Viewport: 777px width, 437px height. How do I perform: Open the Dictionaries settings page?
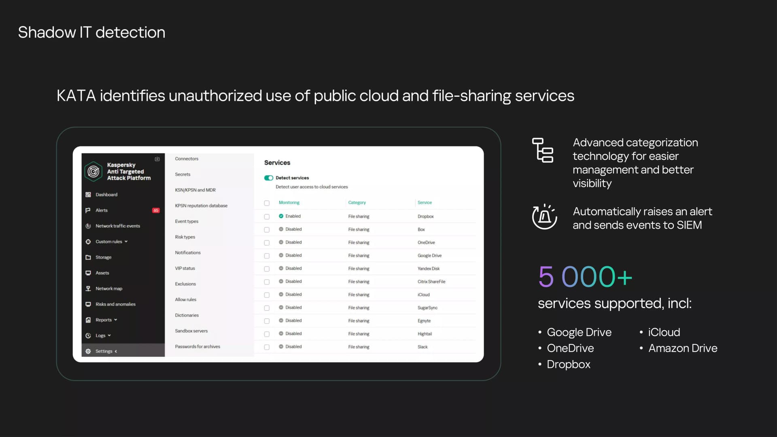click(x=187, y=315)
